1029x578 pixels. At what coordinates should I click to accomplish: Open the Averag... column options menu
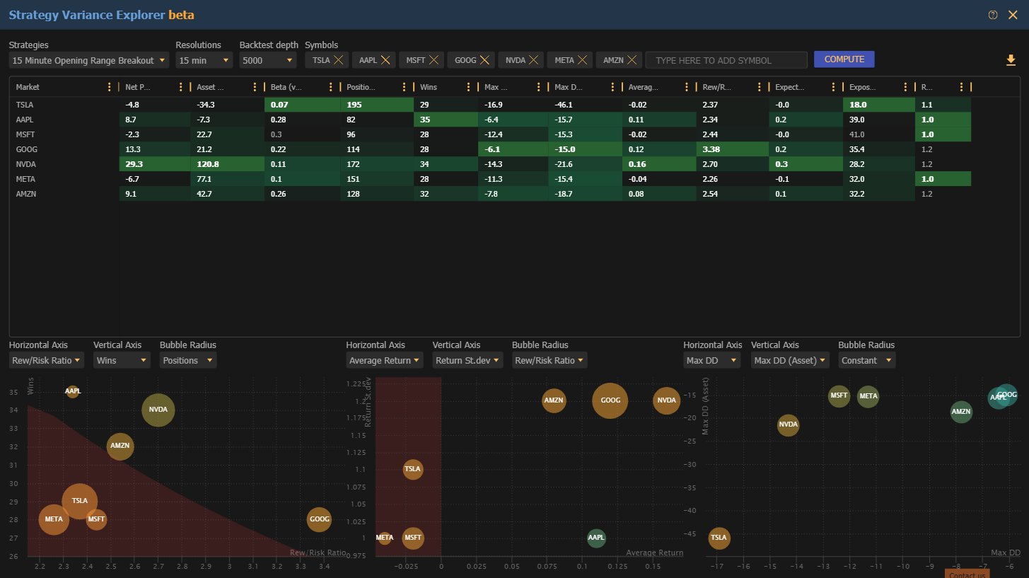(x=685, y=87)
